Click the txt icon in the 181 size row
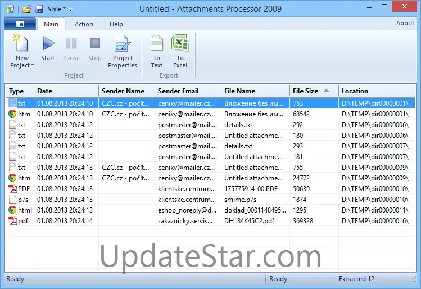The width and height of the screenshot is (421, 289). point(12,156)
